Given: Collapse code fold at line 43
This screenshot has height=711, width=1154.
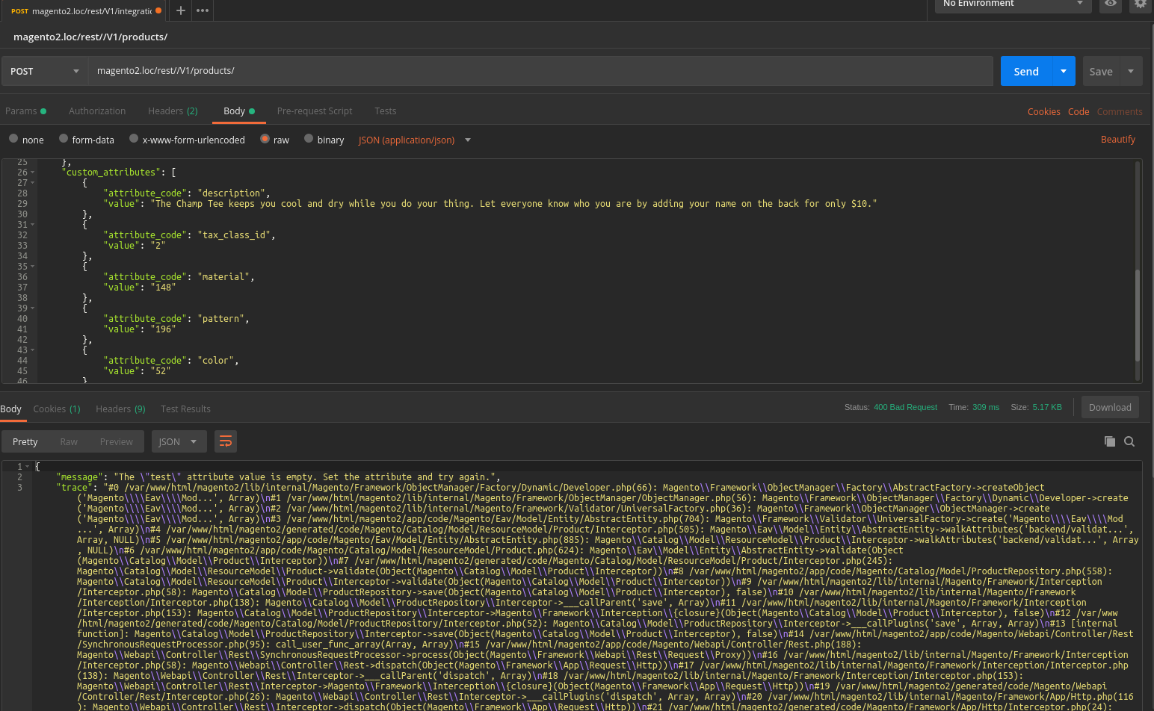Looking at the screenshot, I should 32,350.
